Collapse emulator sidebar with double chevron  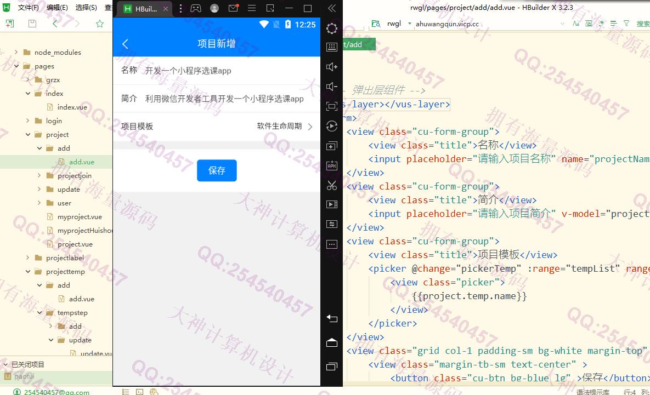point(332,8)
